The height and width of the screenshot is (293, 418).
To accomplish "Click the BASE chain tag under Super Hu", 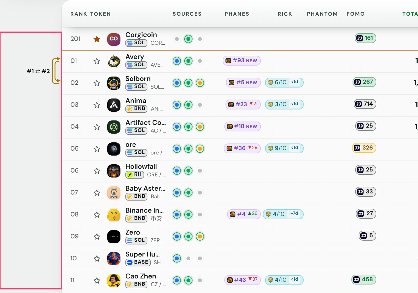I will click(x=138, y=262).
